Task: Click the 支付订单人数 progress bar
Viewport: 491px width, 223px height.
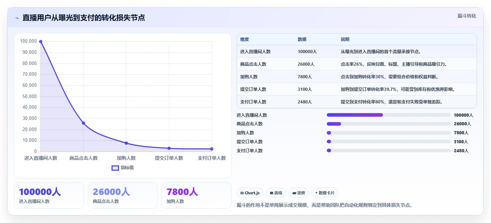Action: point(389,151)
